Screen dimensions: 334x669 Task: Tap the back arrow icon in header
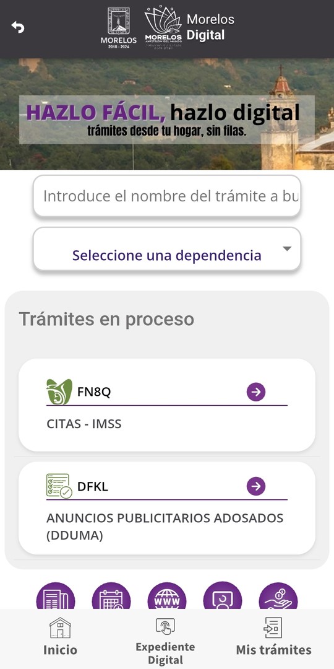pyautogui.click(x=18, y=27)
